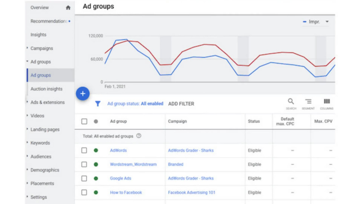
Task: Open the Branded campaign link
Action: 176,165
